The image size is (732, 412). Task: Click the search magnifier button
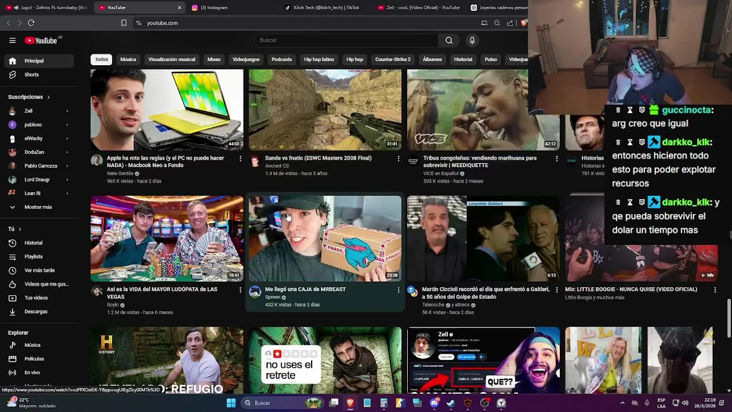click(x=449, y=40)
